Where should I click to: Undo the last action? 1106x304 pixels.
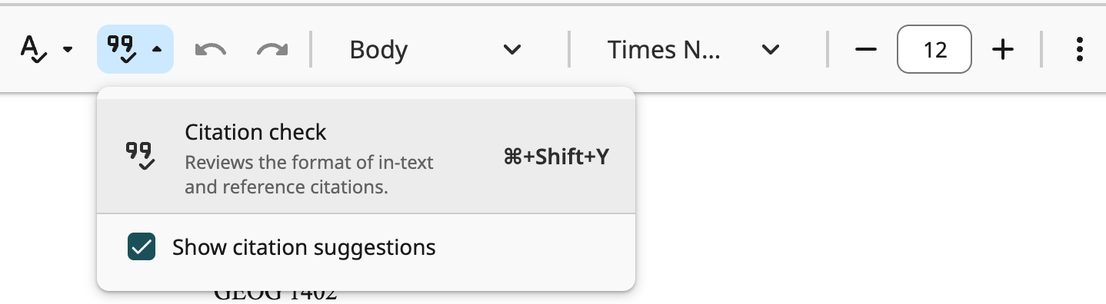pos(211,50)
